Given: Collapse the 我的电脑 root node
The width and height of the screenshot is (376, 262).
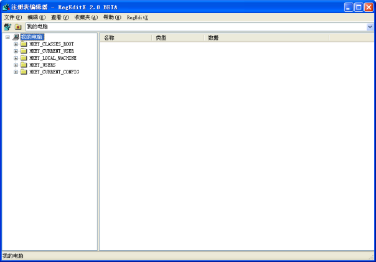Looking at the screenshot, I should pyautogui.click(x=7, y=37).
